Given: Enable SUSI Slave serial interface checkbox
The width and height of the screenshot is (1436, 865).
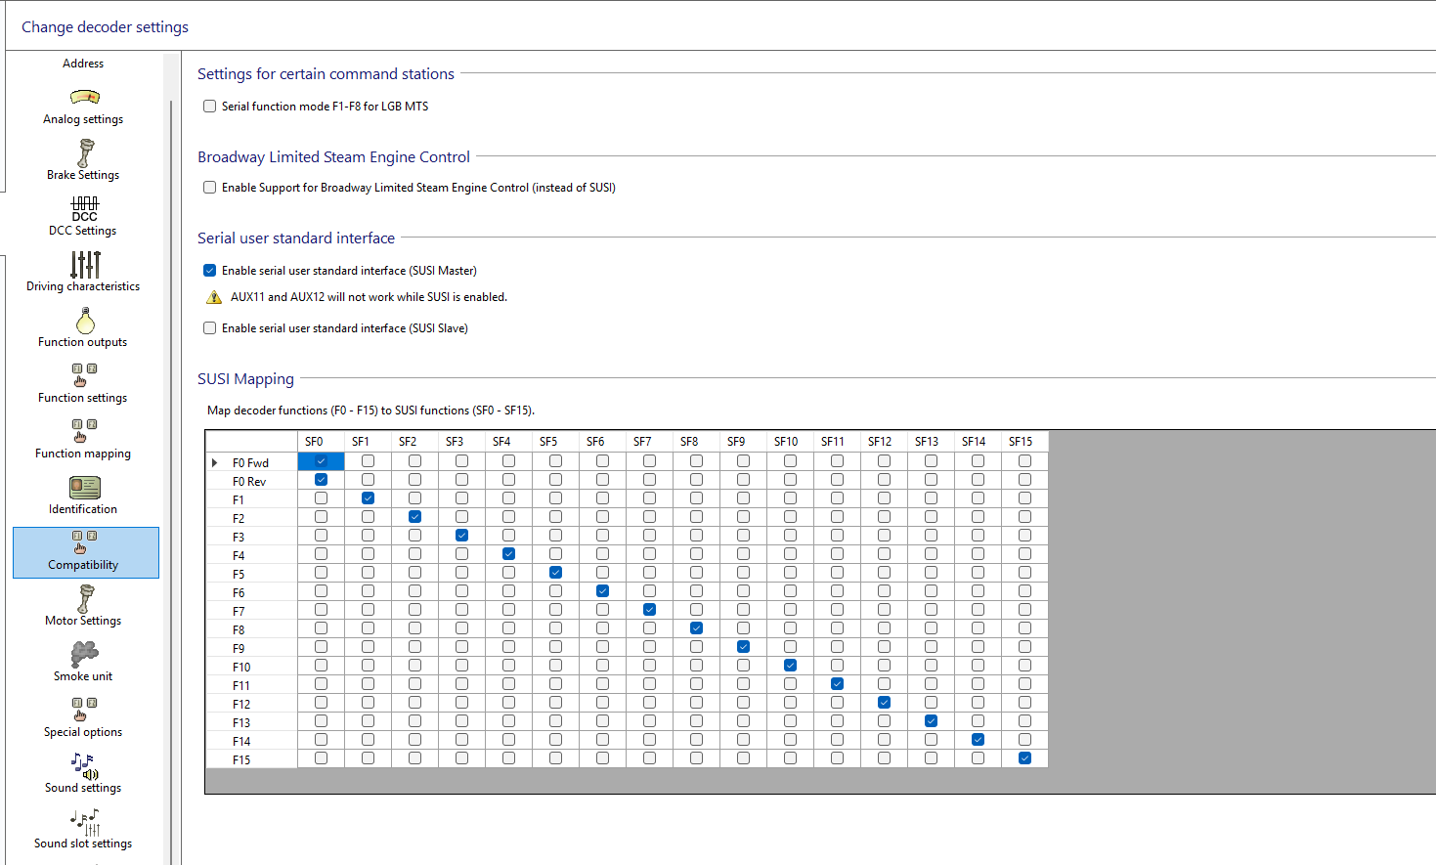Looking at the screenshot, I should 209,328.
